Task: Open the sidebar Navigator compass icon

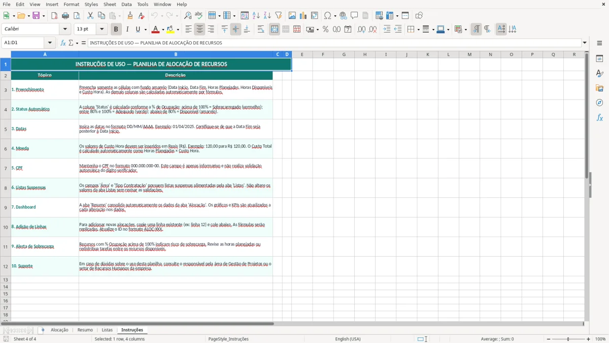Action: (x=599, y=103)
